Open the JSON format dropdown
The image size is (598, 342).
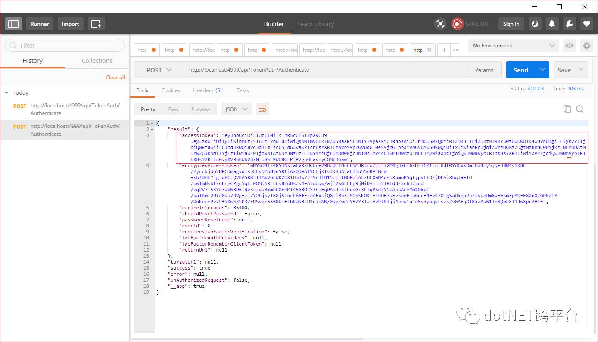click(237, 109)
